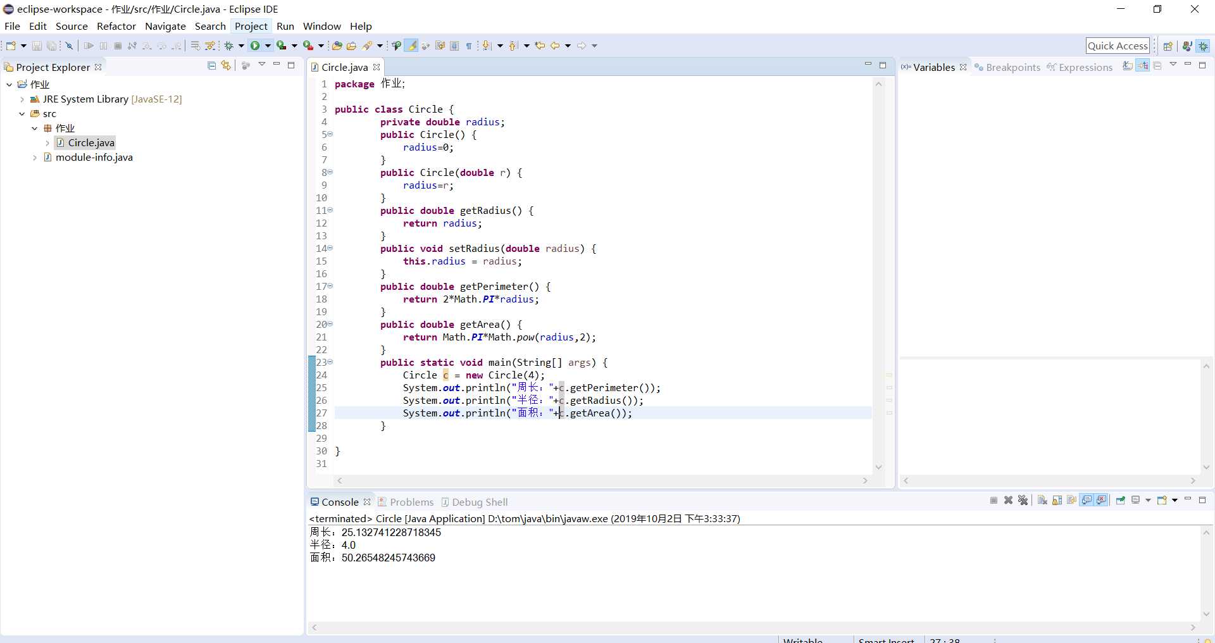Collapse the 作业 project tree node
This screenshot has width=1215, height=643.
(9, 84)
